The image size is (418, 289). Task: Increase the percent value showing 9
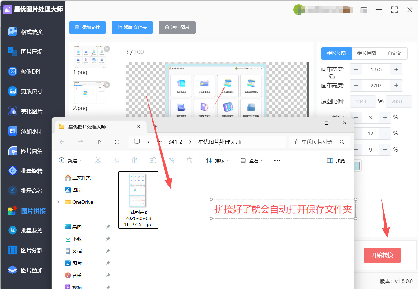(385, 150)
